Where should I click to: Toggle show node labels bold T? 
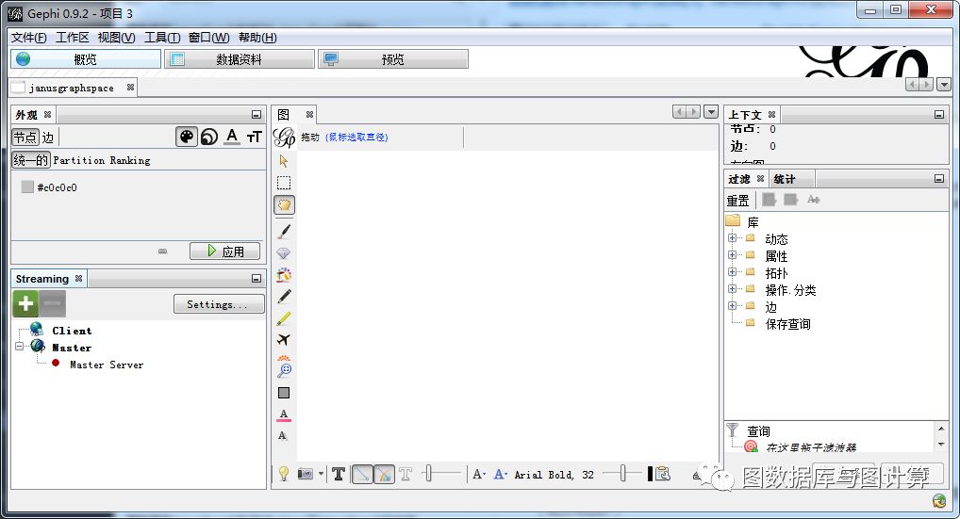[x=339, y=474]
